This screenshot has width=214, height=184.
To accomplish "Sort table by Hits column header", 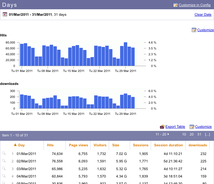I will (x=50, y=145).
